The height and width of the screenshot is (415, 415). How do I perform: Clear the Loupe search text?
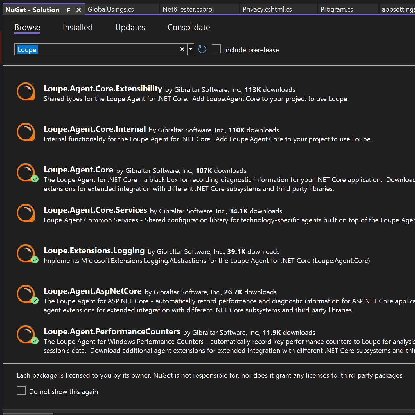click(x=182, y=49)
